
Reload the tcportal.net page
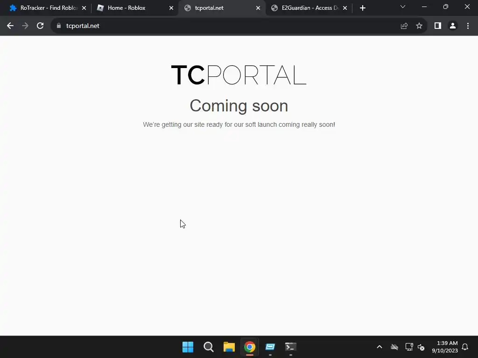click(x=40, y=26)
